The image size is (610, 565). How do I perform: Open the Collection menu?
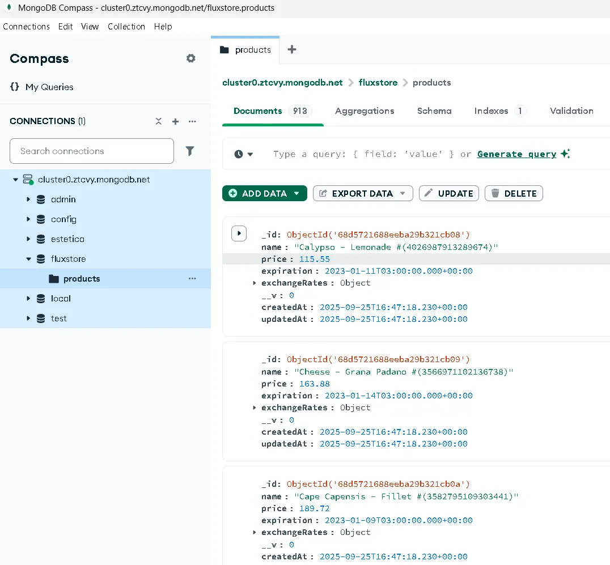pos(126,27)
